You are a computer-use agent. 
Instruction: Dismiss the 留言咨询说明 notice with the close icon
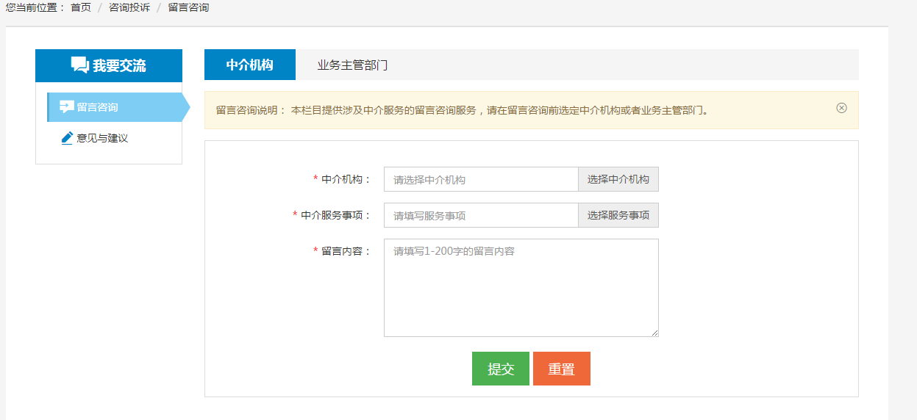pyautogui.click(x=841, y=108)
